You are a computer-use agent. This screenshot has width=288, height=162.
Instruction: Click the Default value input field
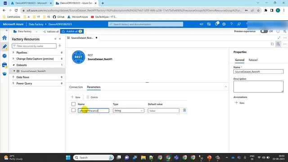pos(163,111)
